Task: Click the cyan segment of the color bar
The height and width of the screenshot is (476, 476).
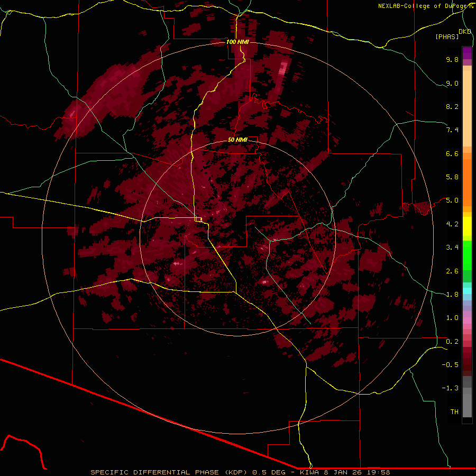Action: tap(467, 291)
